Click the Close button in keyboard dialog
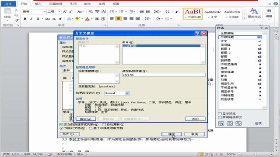Viewport: 280px width, 157px height. click(195, 119)
